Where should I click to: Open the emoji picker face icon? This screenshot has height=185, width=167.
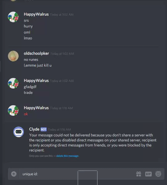point(158,174)
